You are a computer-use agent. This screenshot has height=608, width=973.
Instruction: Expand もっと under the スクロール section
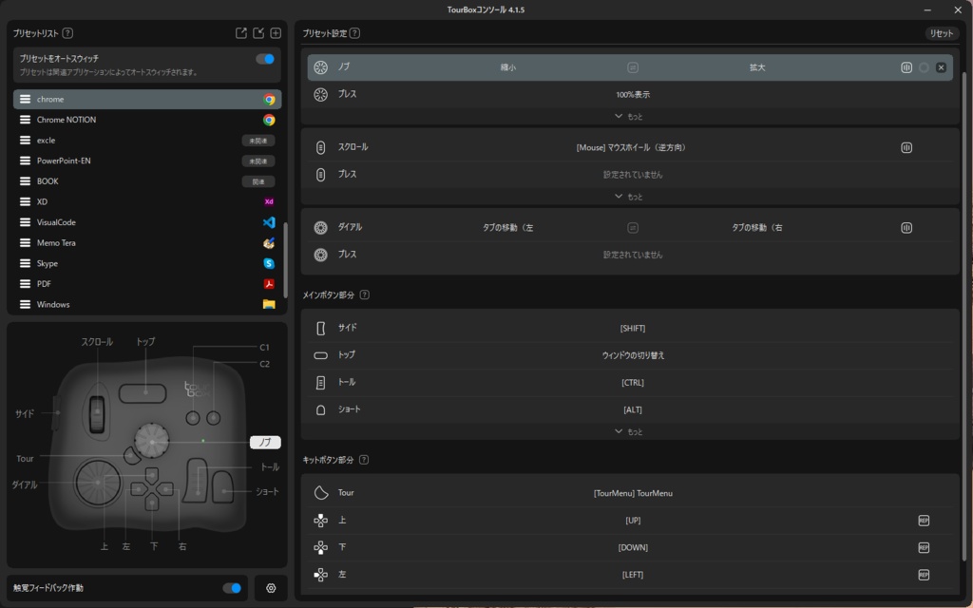point(629,196)
